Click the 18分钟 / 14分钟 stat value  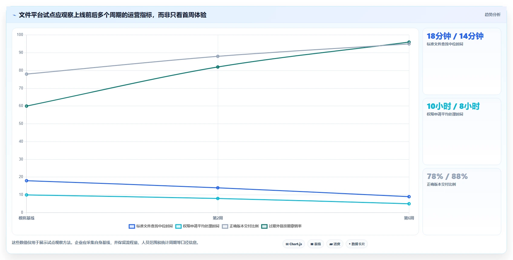(455, 36)
